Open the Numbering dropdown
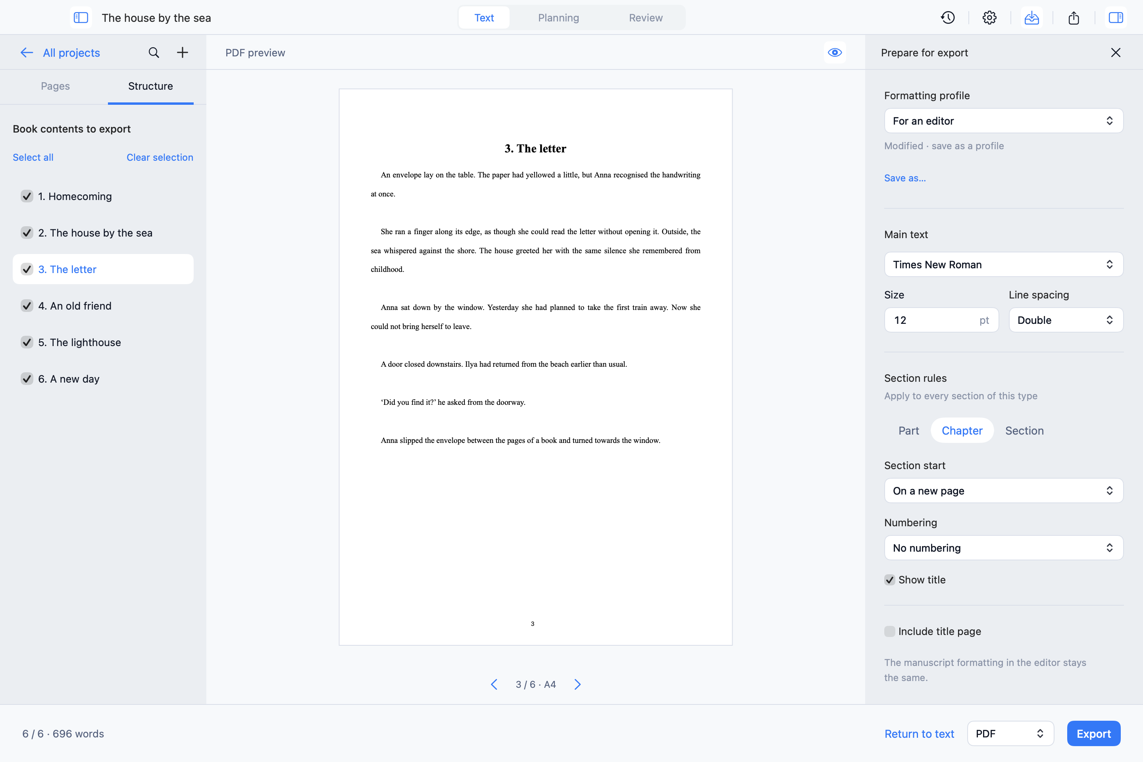The height and width of the screenshot is (762, 1143). (1004, 548)
